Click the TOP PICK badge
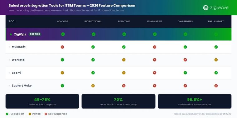237x118 pixels. [x=35, y=34]
